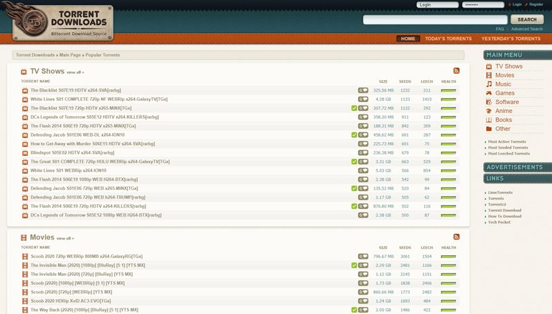Click Main Page in breadcrumb
The width and height of the screenshot is (552, 314).
point(70,55)
